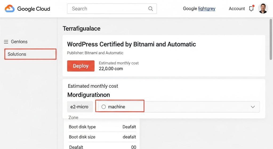Select the Boot disk type row
Screen dimensions: 273x149
pyautogui.click(x=102, y=127)
